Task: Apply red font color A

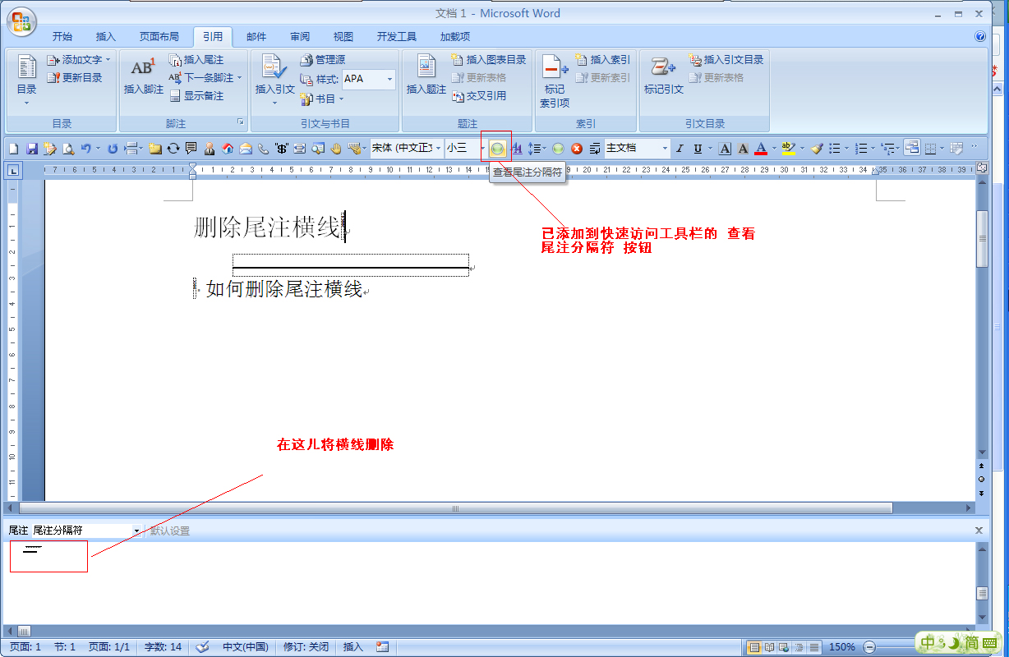Action: click(x=761, y=149)
